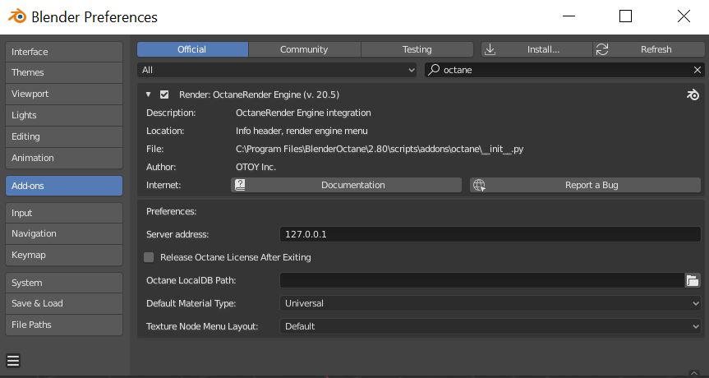Image resolution: width=709 pixels, height=378 pixels.
Task: Click the search magnifier icon
Action: click(x=434, y=70)
